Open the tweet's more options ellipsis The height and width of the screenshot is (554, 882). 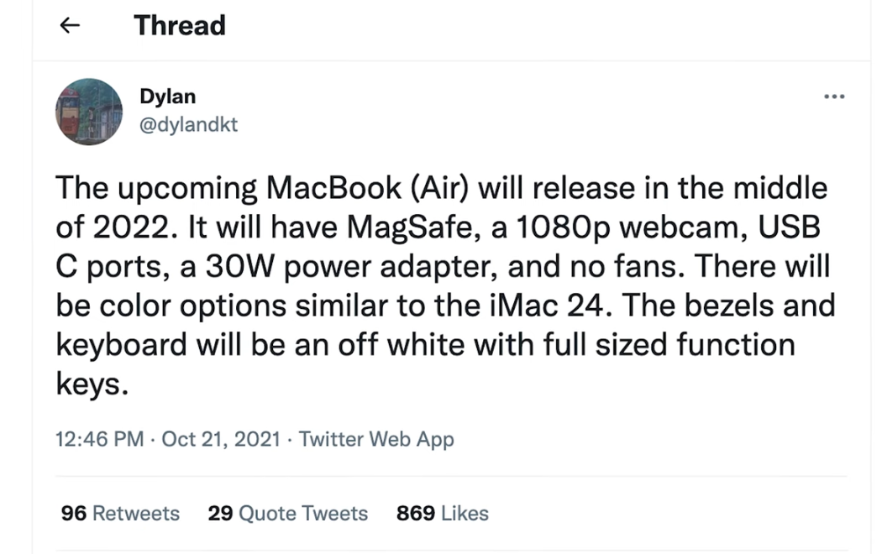834,97
